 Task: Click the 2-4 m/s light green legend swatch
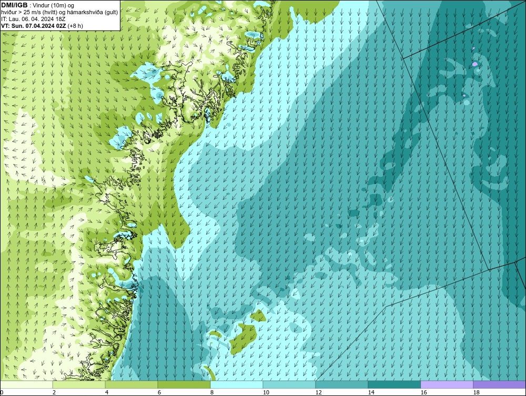point(79,384)
